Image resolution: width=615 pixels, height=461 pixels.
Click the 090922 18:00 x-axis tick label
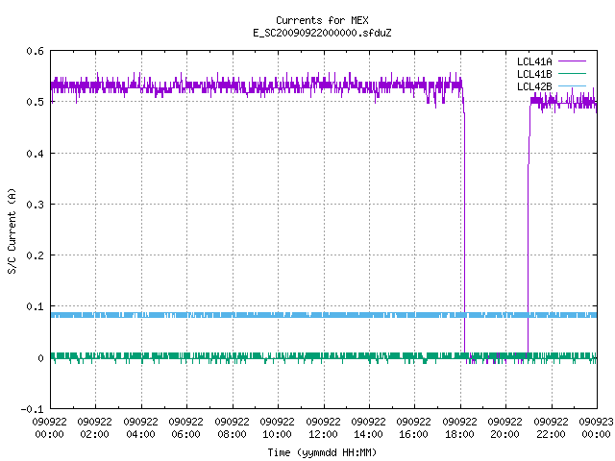pyautogui.click(x=459, y=428)
